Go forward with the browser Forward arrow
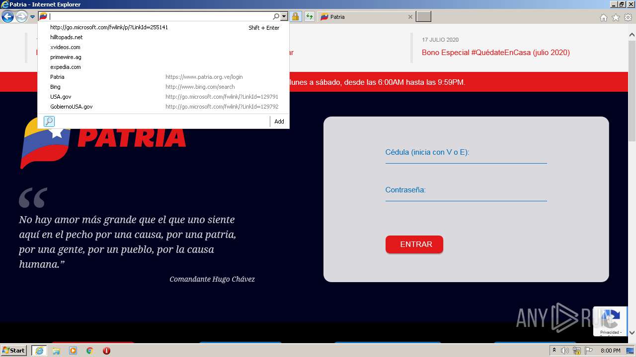 tap(21, 17)
